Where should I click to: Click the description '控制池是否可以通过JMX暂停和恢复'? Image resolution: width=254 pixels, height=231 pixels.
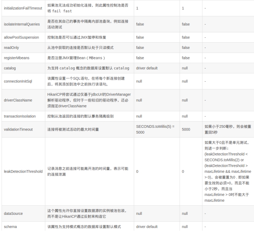pos(77,37)
